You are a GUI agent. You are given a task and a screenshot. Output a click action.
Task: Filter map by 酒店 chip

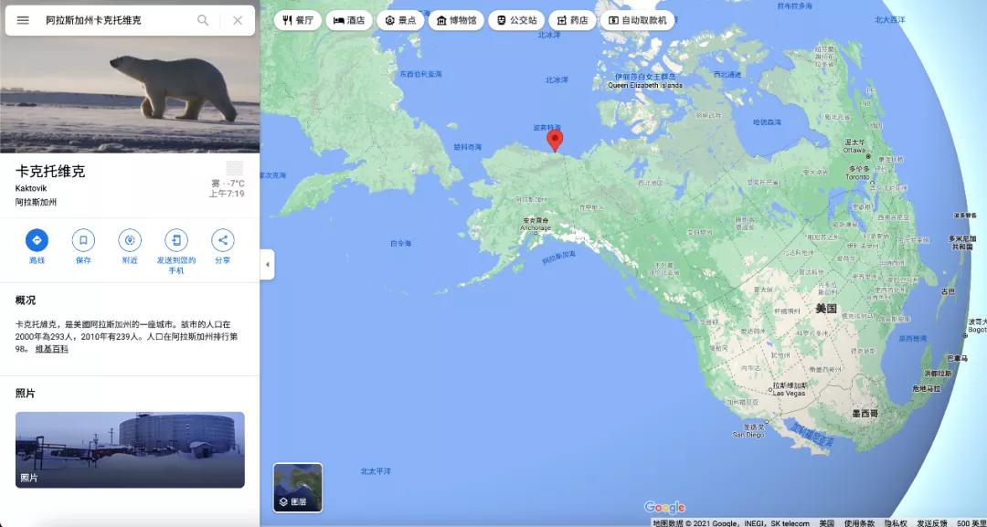pyautogui.click(x=349, y=20)
